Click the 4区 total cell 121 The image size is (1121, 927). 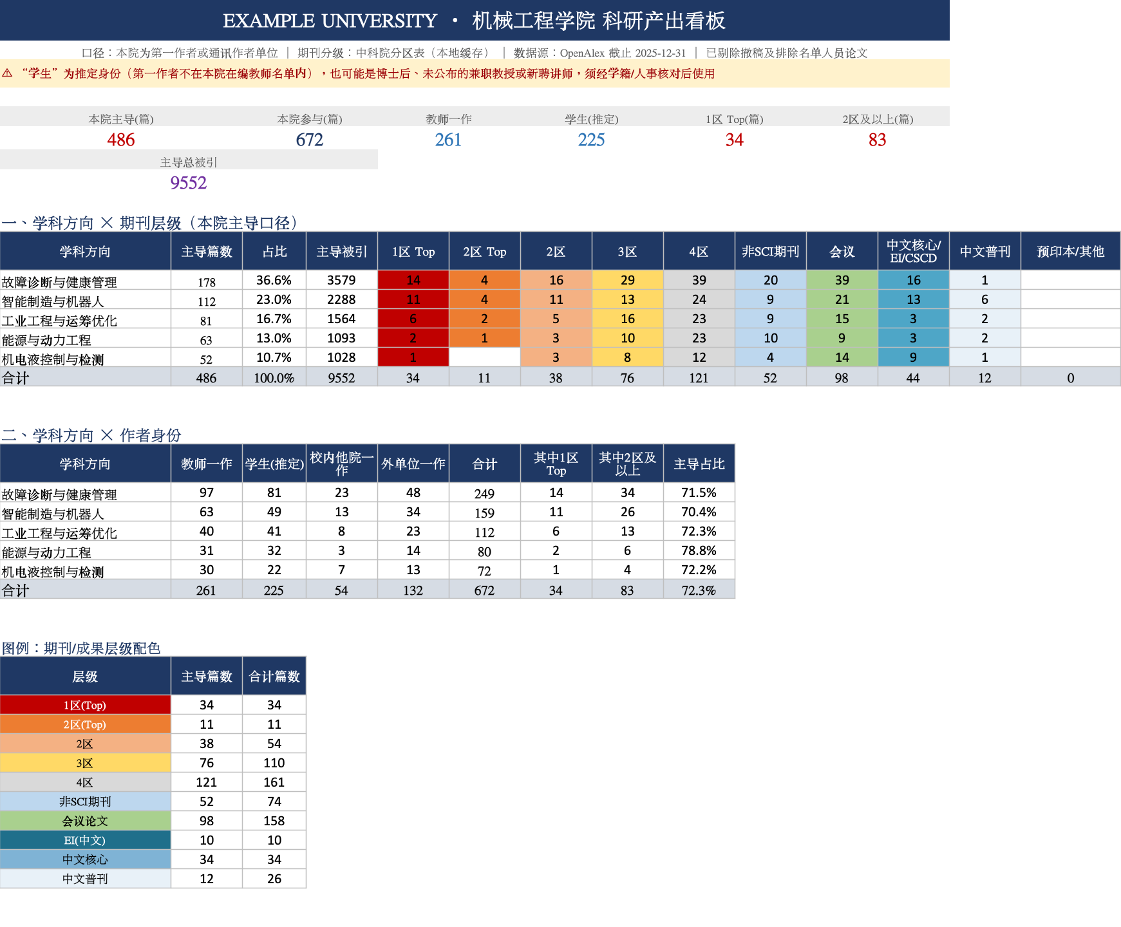[x=699, y=378]
